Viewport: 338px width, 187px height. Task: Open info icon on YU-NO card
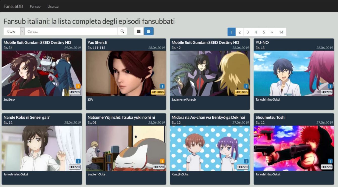tap(330, 86)
